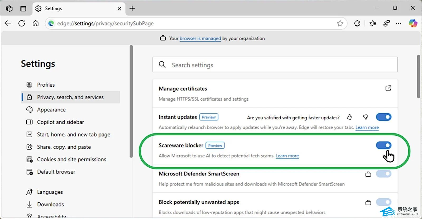Close the Settings tab
Screen dimensions: 422x219
click(x=119, y=9)
